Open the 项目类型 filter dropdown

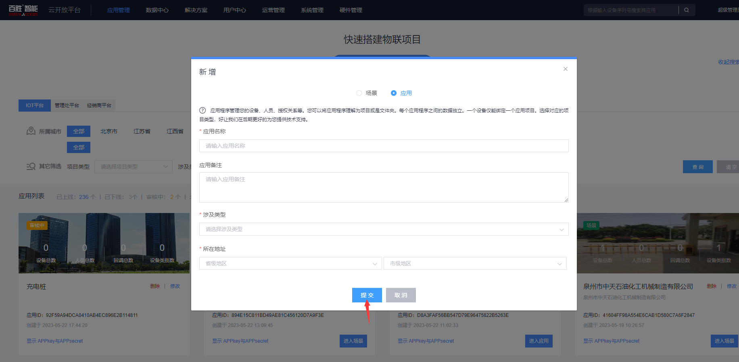pos(133,167)
